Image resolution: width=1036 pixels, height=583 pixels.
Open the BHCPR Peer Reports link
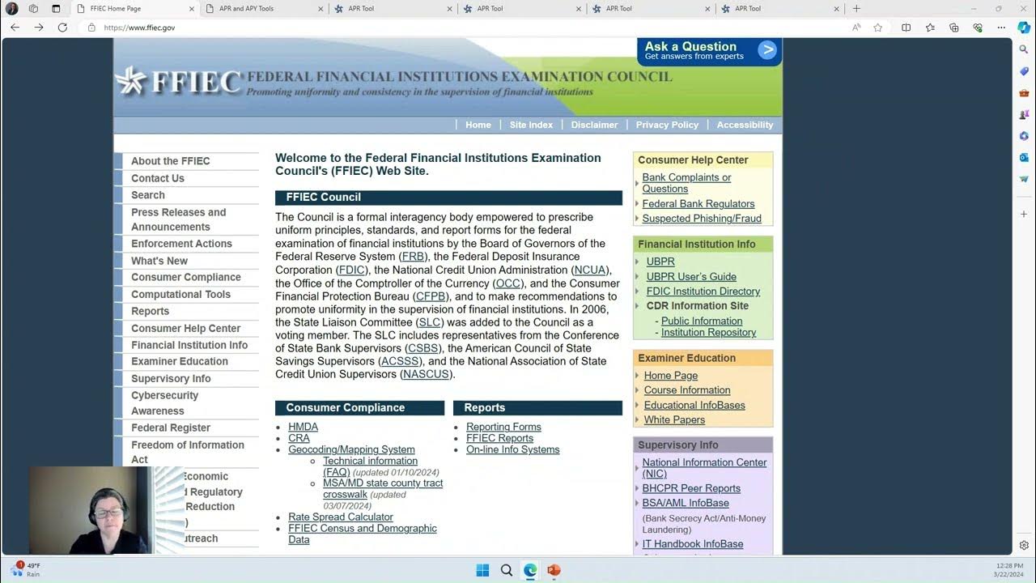(691, 488)
